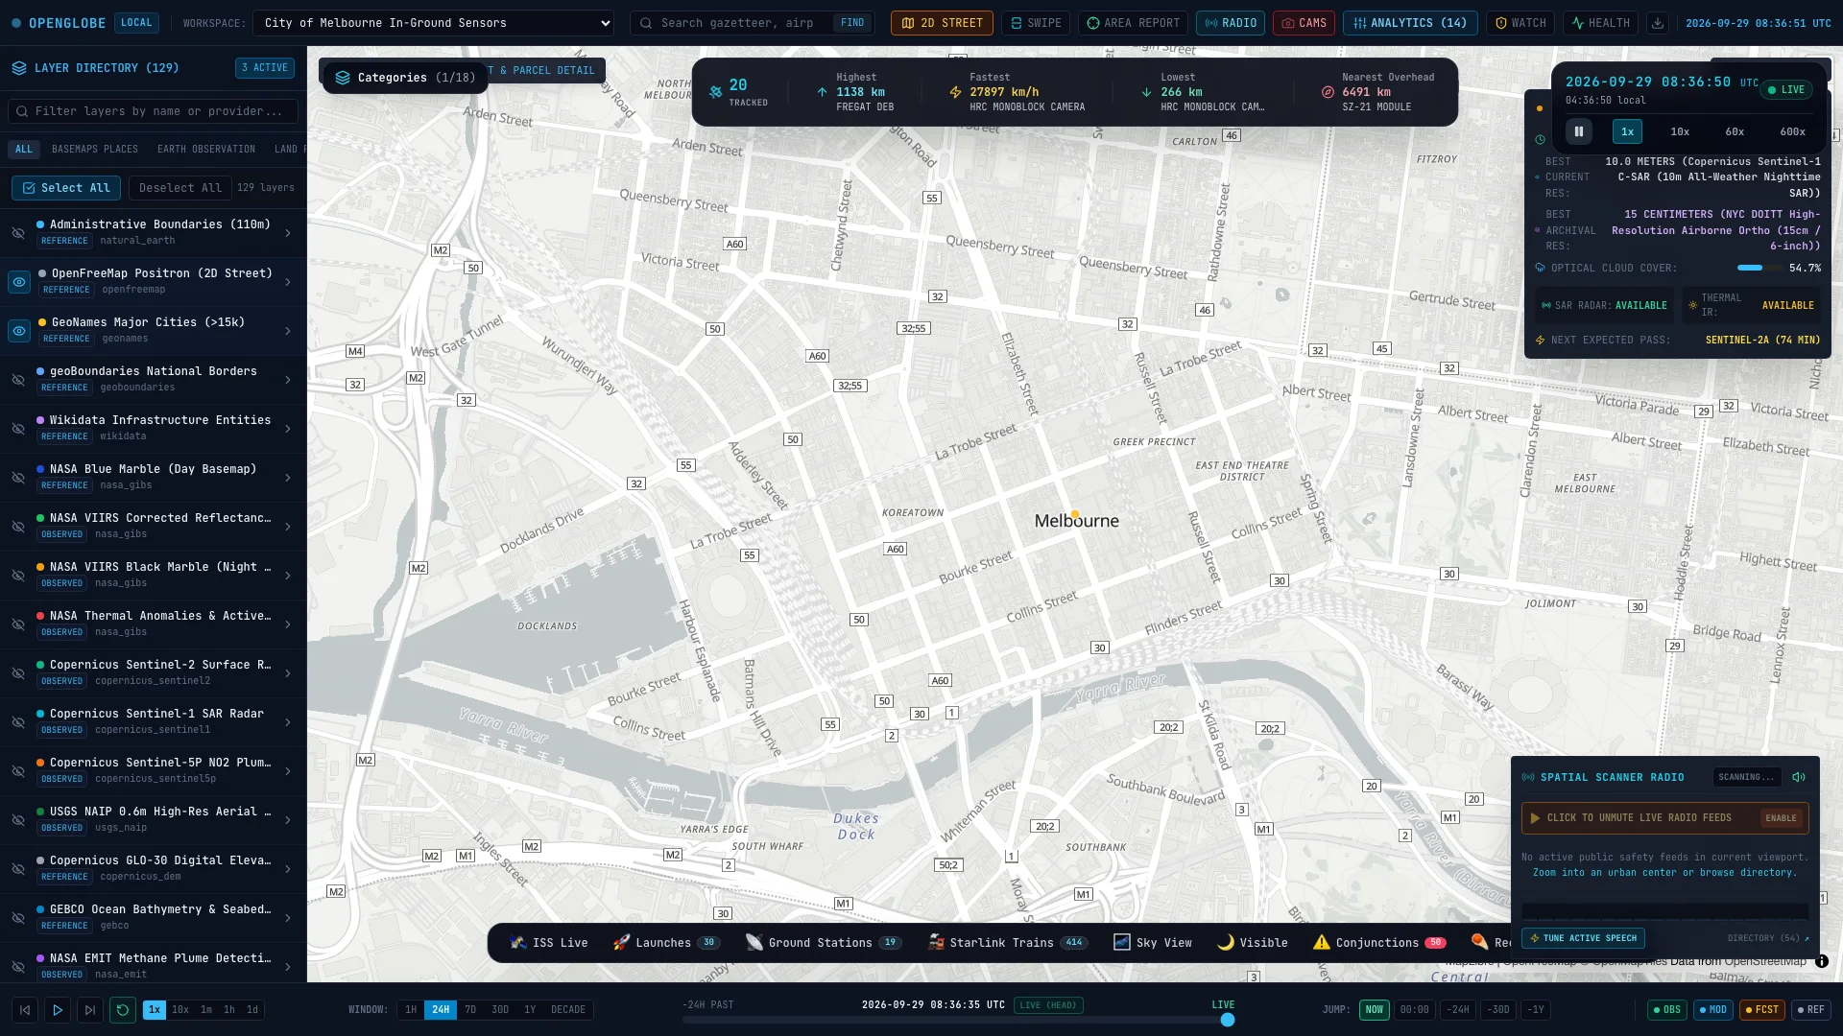The image size is (1843, 1036).
Task: Enable live radio feeds
Action: [1781, 818]
